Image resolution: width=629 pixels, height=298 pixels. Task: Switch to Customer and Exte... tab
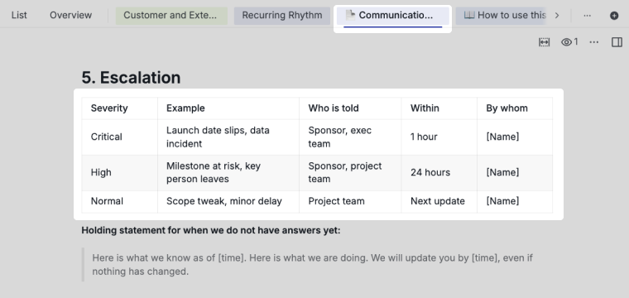click(171, 16)
